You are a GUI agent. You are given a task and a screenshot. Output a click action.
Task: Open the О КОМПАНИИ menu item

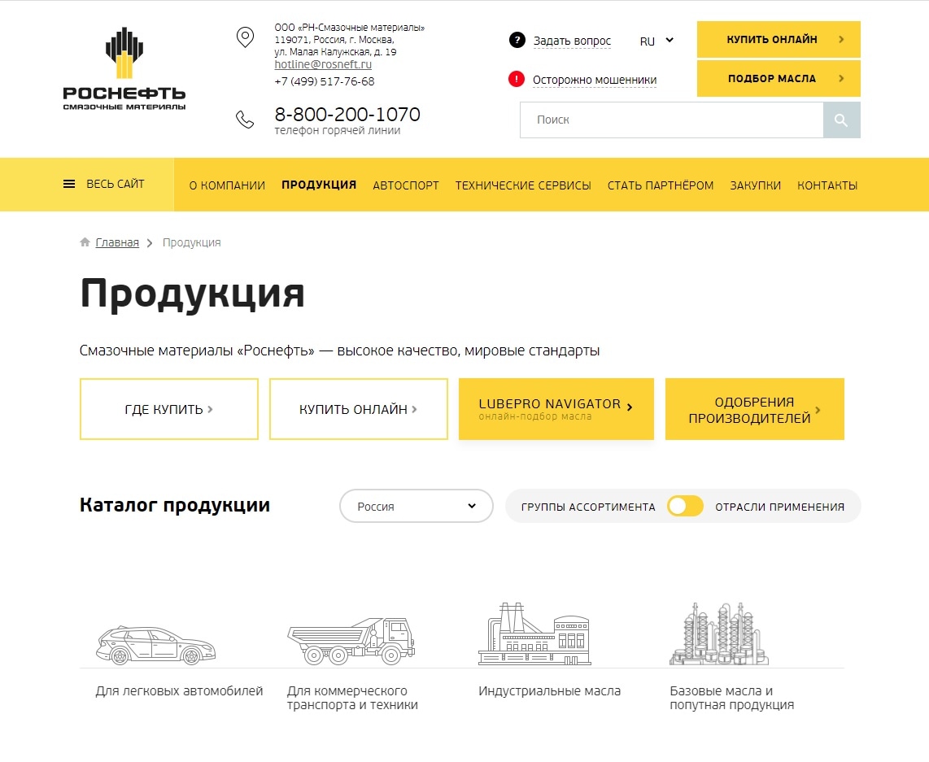[227, 185]
